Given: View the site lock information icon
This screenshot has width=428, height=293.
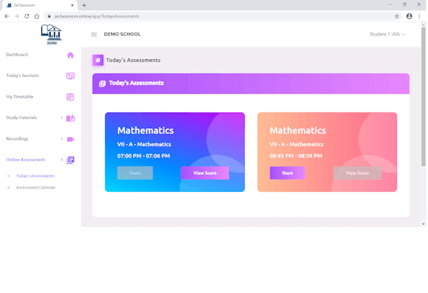Looking at the screenshot, I should (x=49, y=16).
